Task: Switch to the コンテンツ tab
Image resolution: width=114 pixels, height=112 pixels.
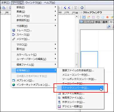Action: pyautogui.click(x=87, y=22)
